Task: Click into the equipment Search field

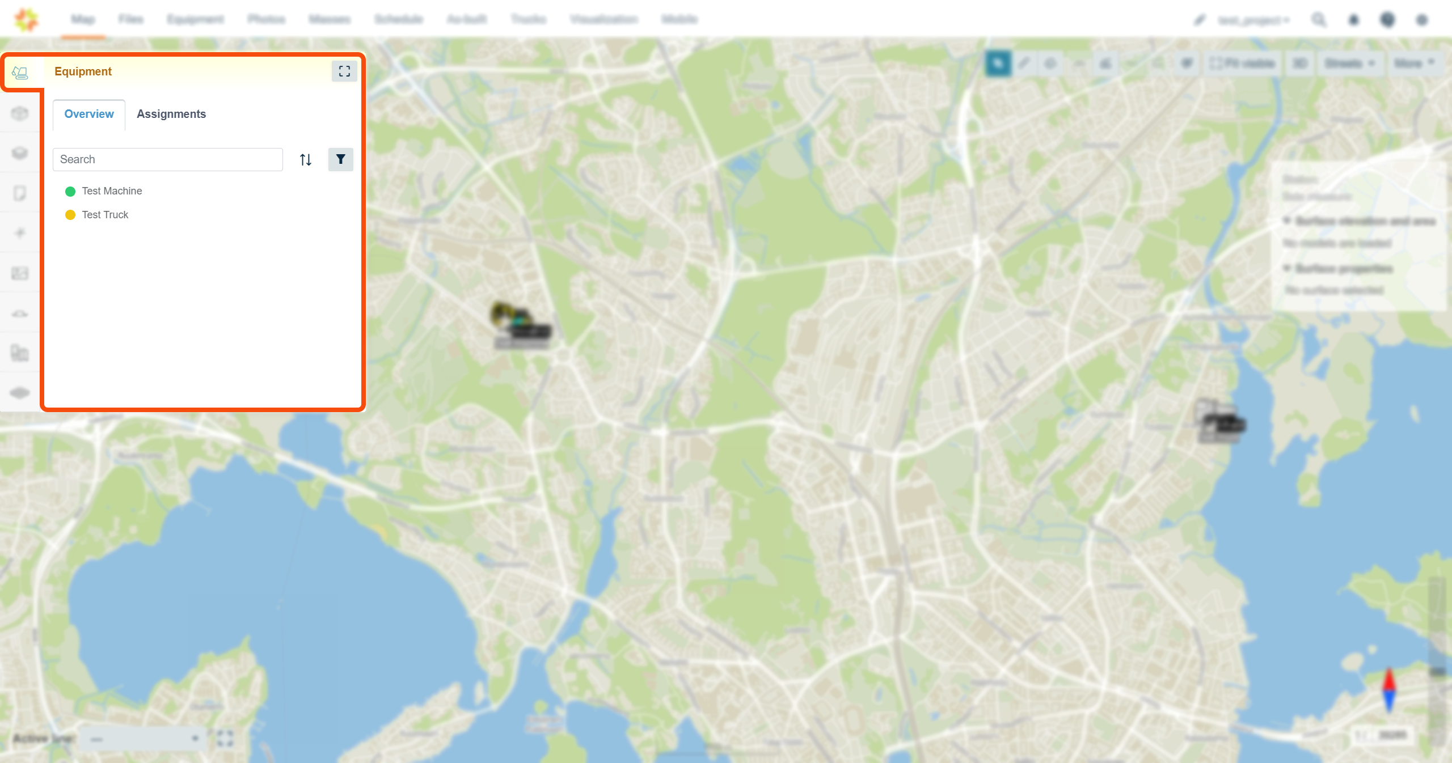Action: click(x=168, y=159)
